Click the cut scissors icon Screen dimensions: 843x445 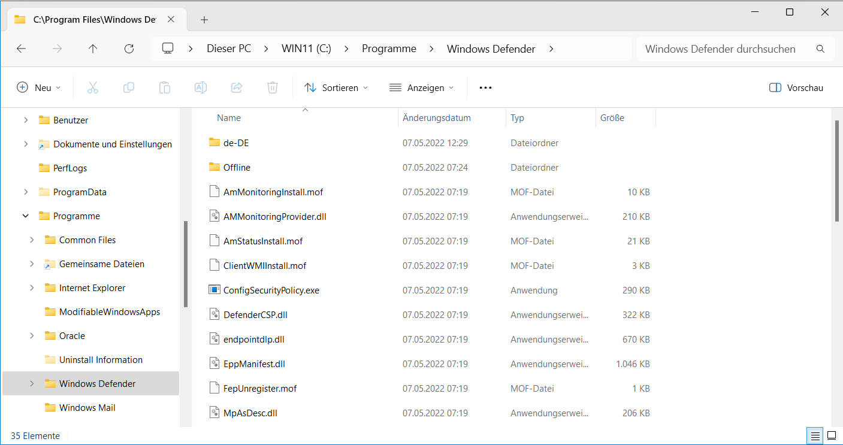click(93, 88)
